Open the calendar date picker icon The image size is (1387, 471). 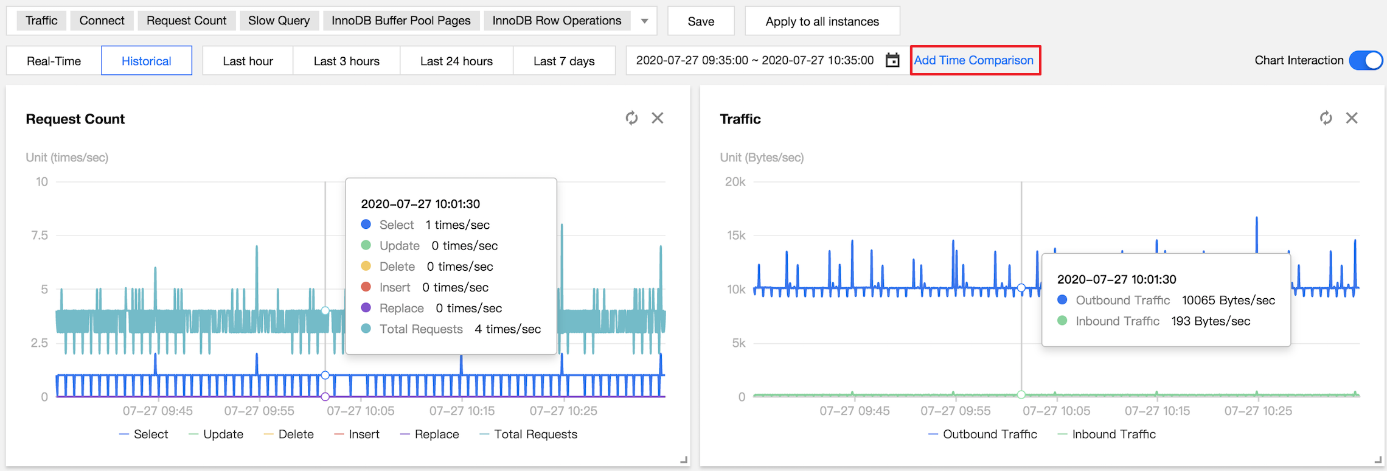892,60
